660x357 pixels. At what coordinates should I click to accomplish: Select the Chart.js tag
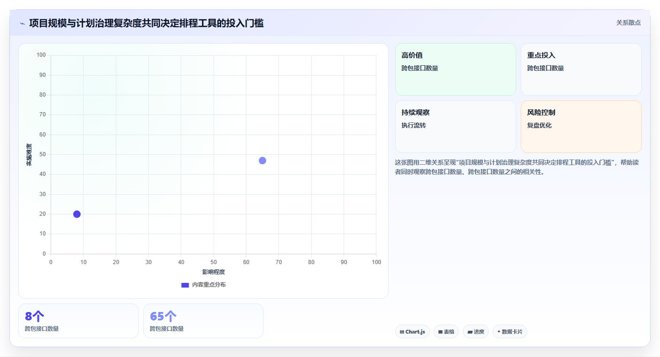[412, 332]
